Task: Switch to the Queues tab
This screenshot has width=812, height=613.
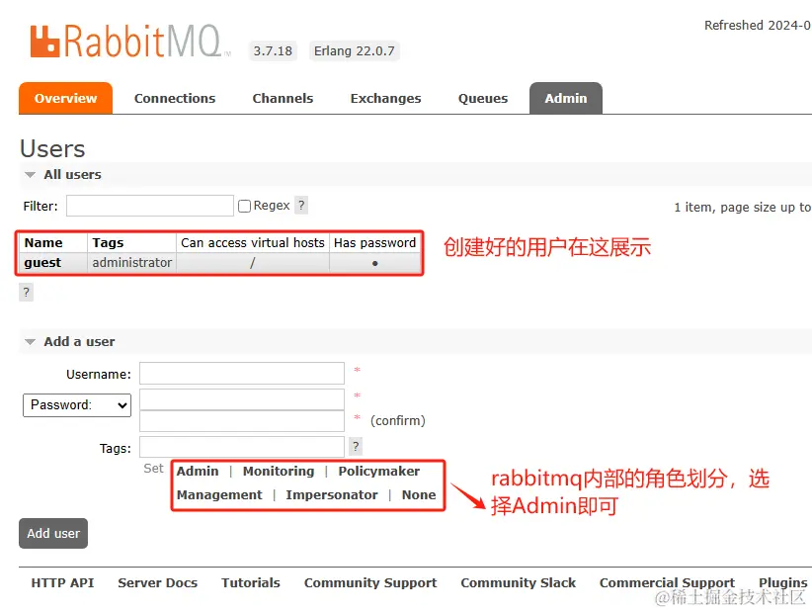Action: (x=483, y=99)
